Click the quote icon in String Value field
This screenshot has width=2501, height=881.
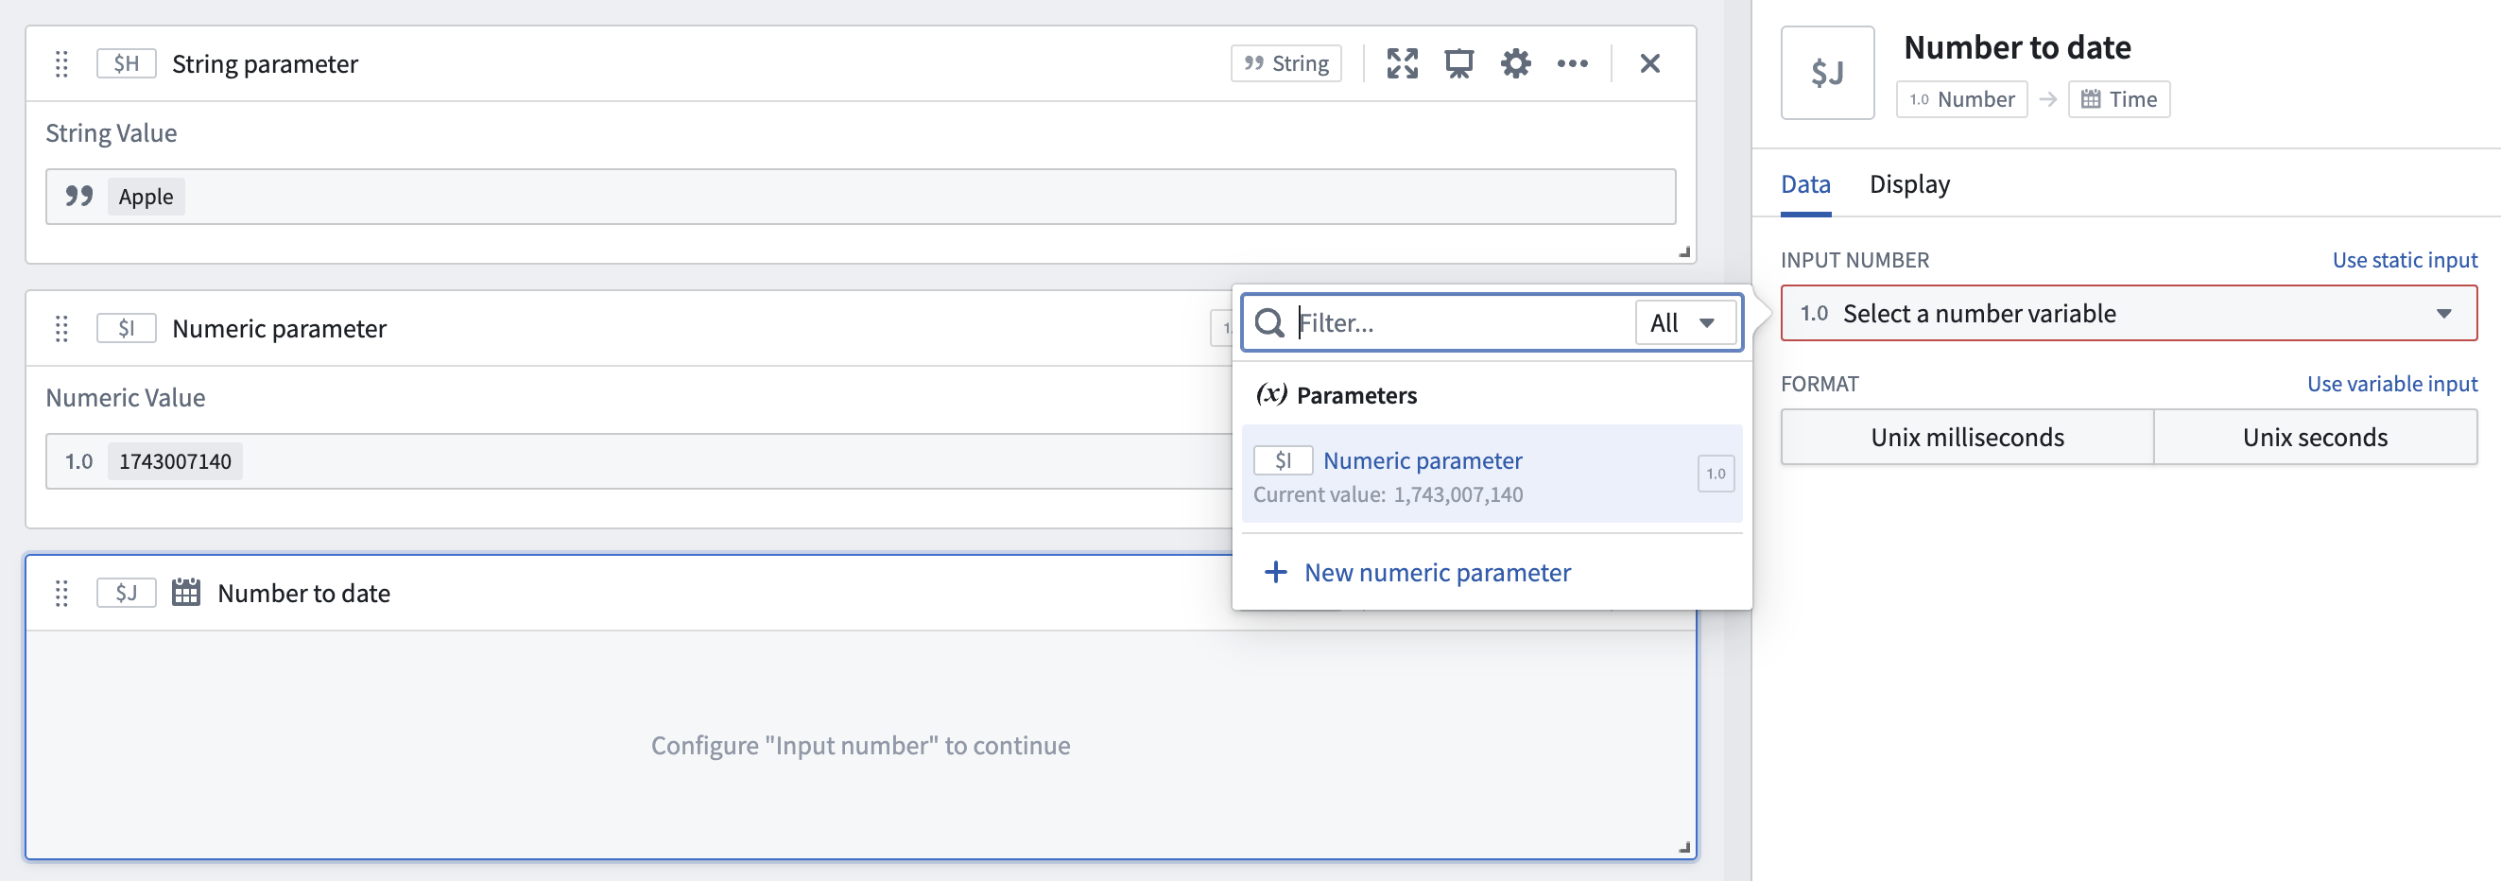coord(78,198)
